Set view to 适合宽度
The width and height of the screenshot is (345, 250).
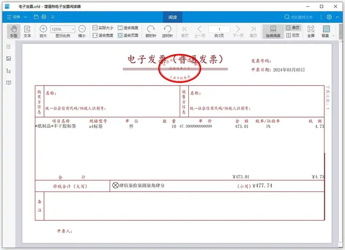[103, 35]
